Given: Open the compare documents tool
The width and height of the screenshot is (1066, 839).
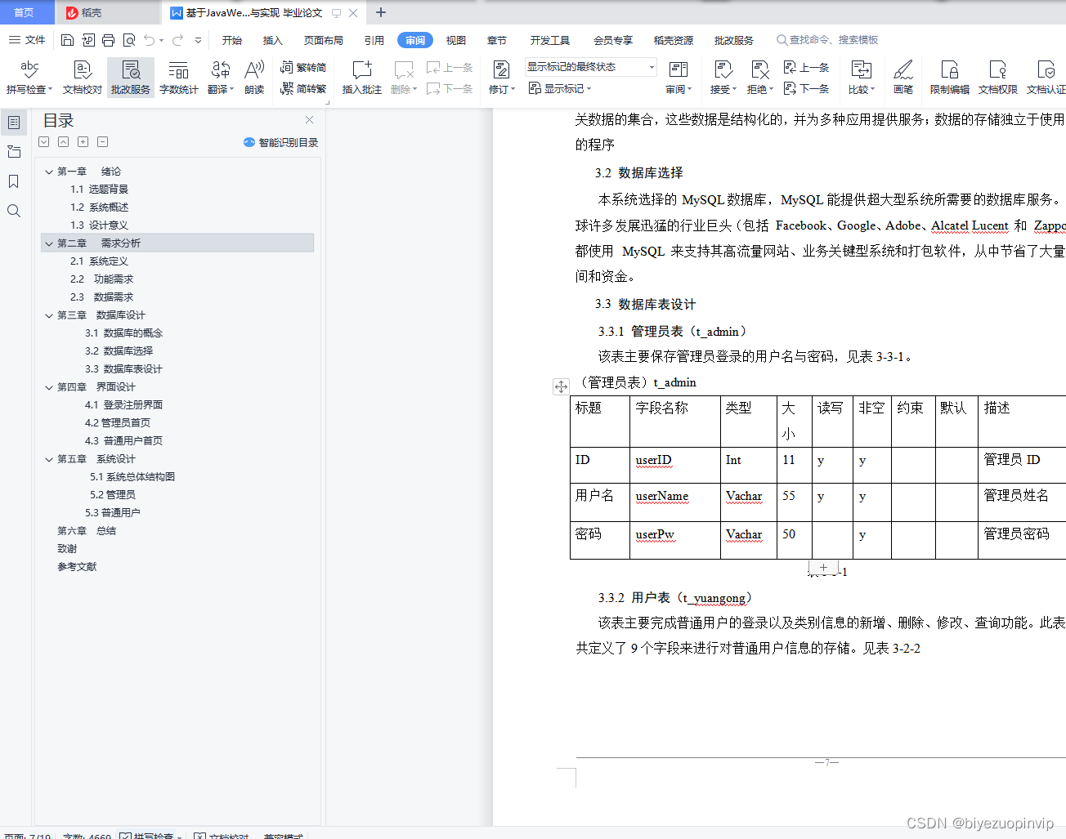Looking at the screenshot, I should [861, 78].
